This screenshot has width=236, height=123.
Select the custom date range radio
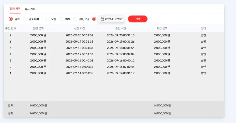point(94,19)
